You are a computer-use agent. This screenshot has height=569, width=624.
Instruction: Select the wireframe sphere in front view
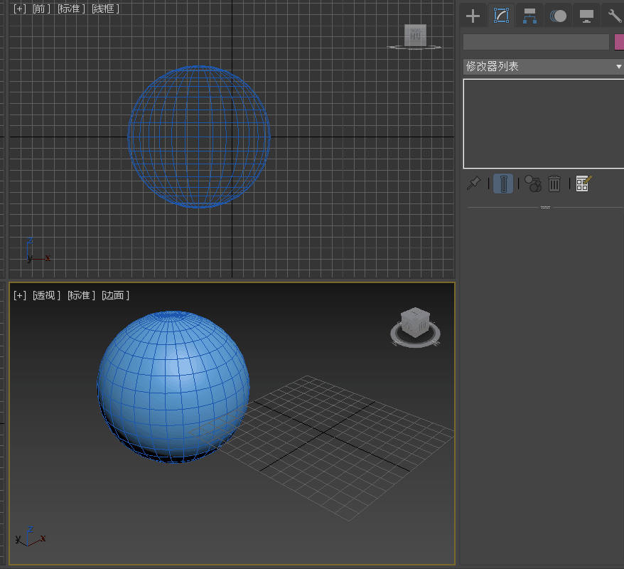[x=198, y=137]
